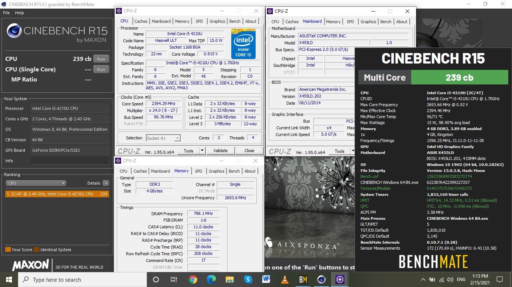The height and width of the screenshot is (287, 512).
Task: Click the GFX Board field in Cinebench
Action: pyautogui.click(x=70, y=150)
